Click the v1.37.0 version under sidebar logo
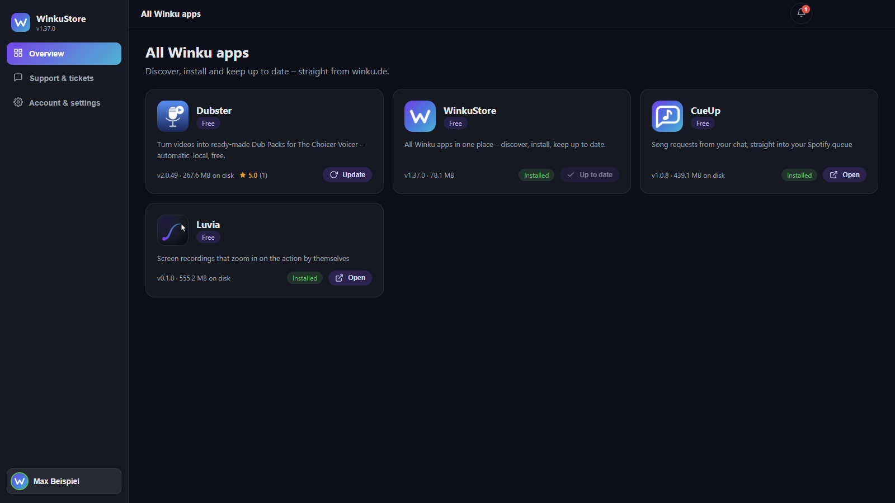The width and height of the screenshot is (895, 503). click(46, 29)
